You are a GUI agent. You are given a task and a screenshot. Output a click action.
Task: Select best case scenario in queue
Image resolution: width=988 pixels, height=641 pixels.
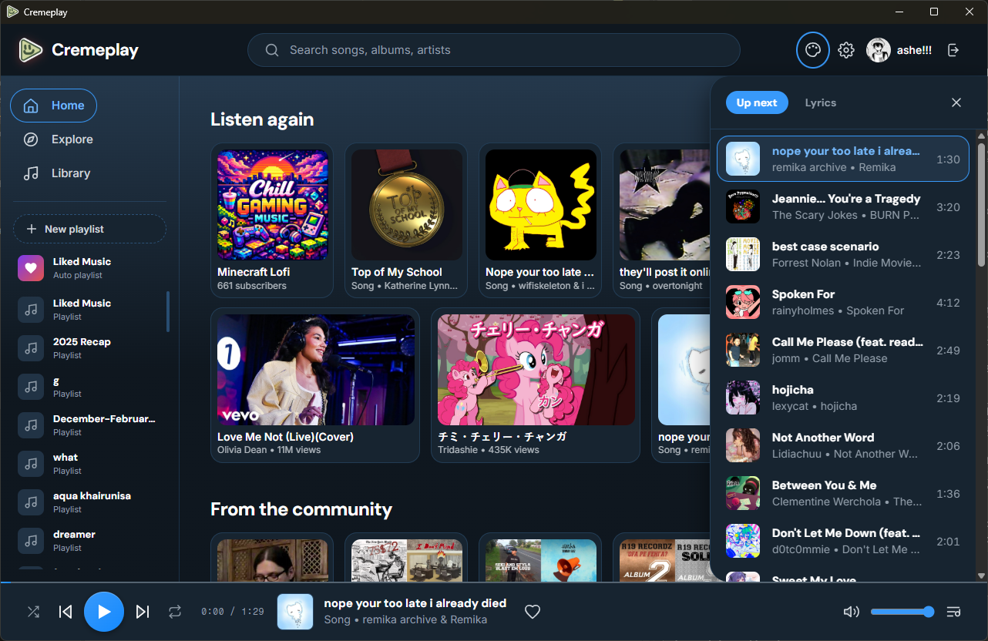(x=842, y=254)
